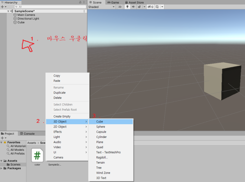Choose Paste in the context menu
245x182 pixels.
tap(68, 81)
